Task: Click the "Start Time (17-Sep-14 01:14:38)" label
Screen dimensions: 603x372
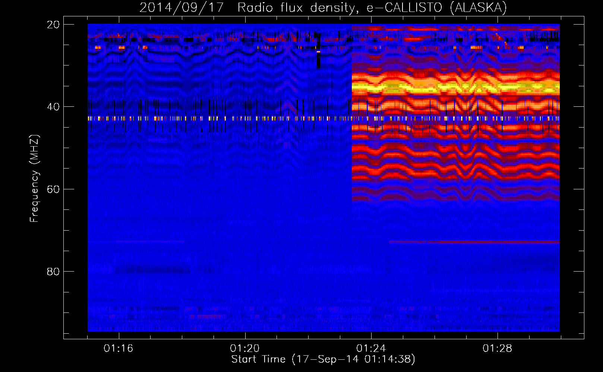Action: (x=323, y=359)
